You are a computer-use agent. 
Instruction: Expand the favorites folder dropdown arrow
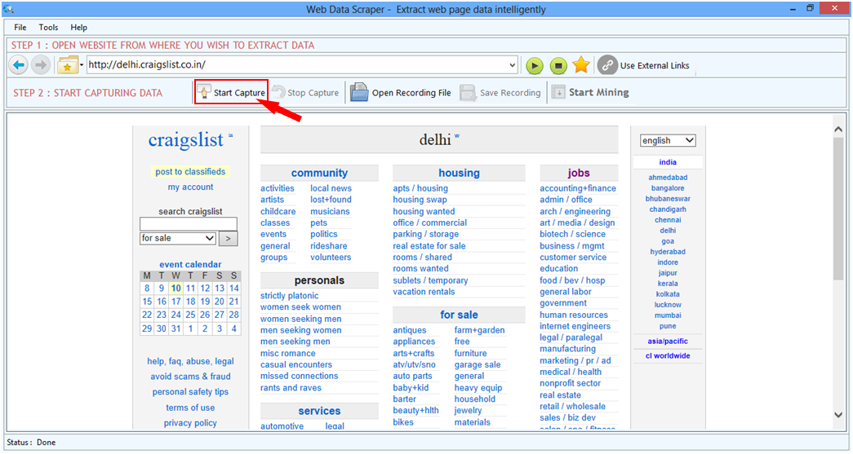[82, 65]
